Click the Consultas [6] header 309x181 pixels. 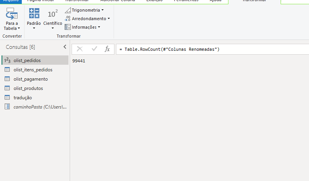click(20, 47)
